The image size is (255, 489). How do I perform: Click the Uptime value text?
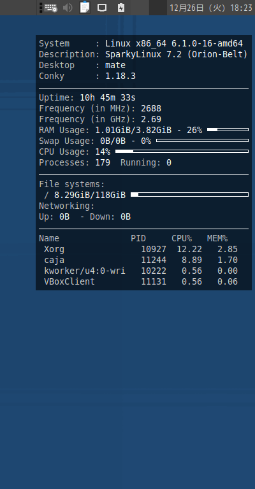(108, 98)
